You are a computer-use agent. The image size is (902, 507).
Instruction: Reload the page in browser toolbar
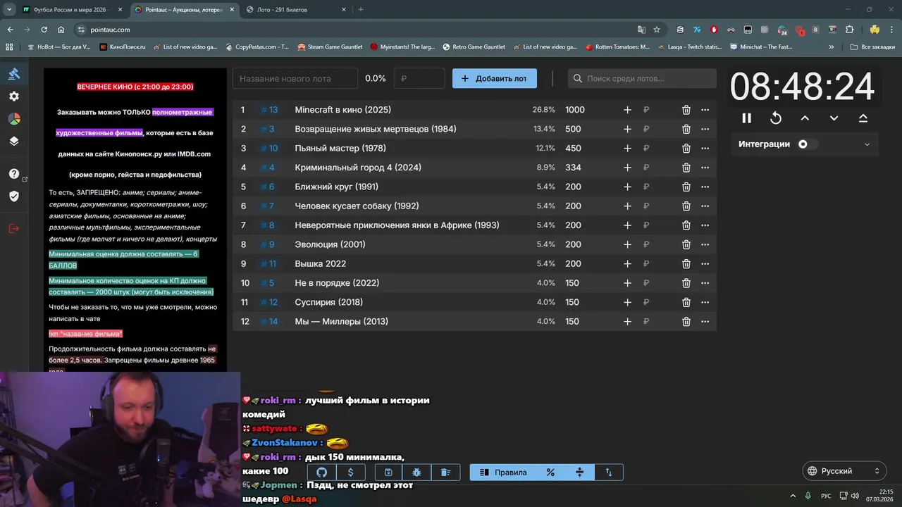[x=44, y=30]
